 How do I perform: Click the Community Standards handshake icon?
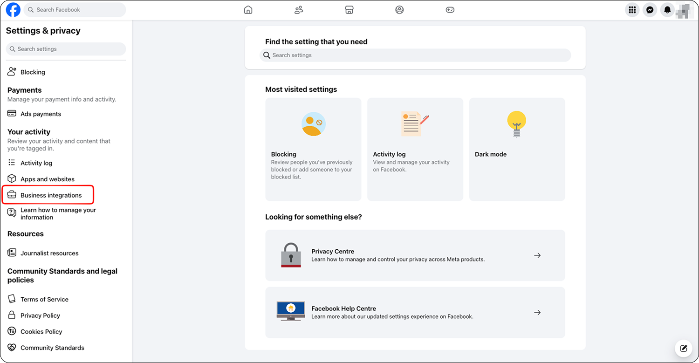(x=12, y=348)
